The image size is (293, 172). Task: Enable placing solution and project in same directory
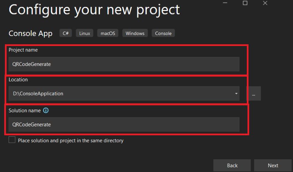tap(12, 140)
